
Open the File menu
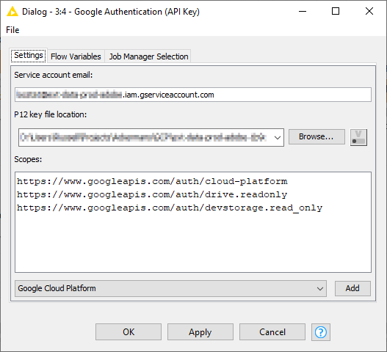pos(12,30)
